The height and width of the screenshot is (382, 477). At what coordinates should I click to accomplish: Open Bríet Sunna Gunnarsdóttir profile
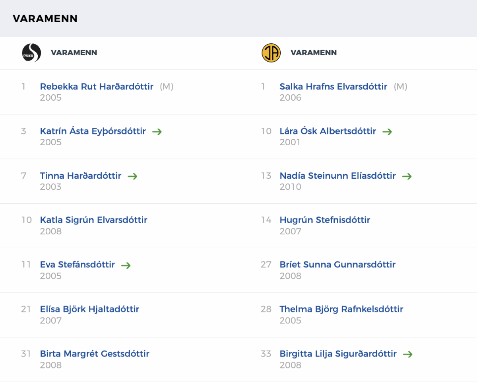pos(337,265)
